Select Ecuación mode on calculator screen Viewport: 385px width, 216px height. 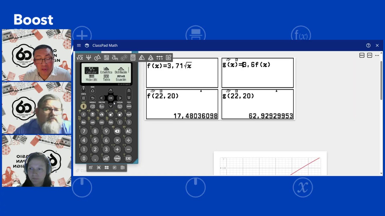click(121, 78)
